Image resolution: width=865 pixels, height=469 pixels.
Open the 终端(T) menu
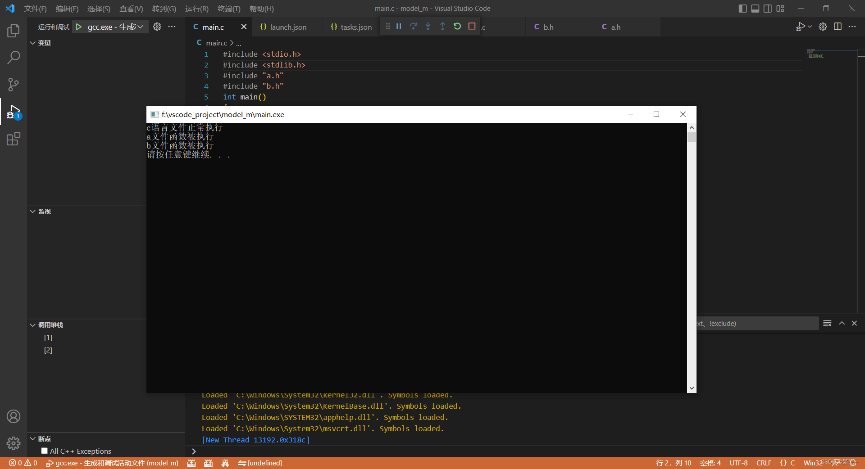coord(229,9)
